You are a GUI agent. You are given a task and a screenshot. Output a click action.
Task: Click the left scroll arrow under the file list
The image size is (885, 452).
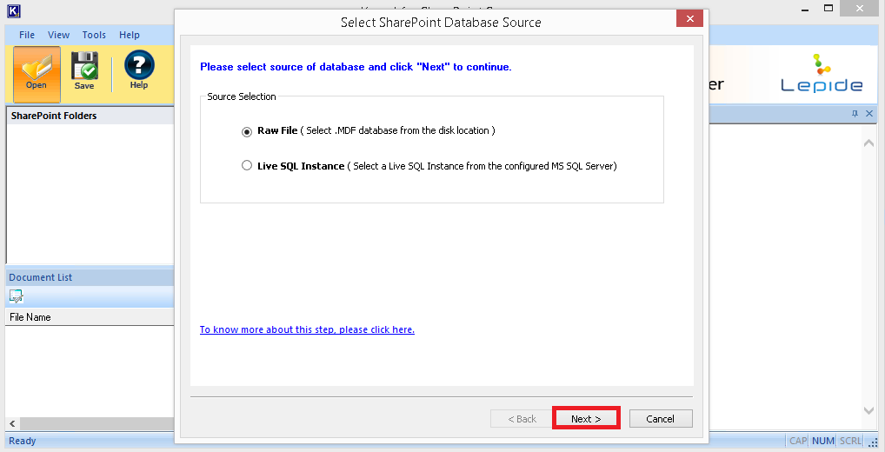pyautogui.click(x=12, y=423)
